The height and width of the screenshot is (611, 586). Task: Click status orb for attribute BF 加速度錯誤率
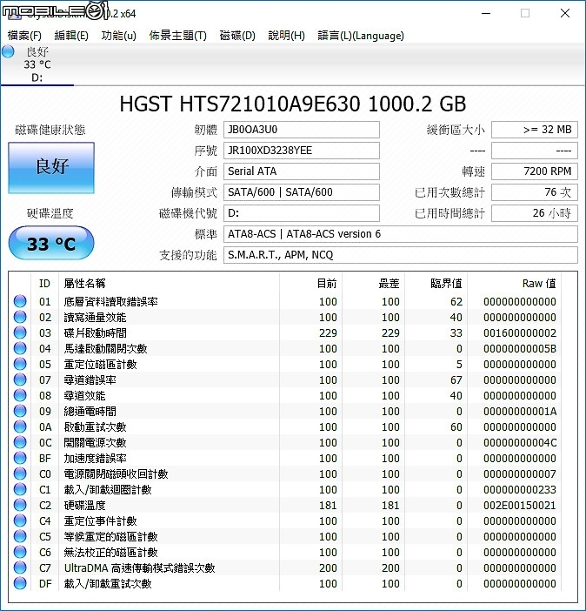[x=20, y=458]
